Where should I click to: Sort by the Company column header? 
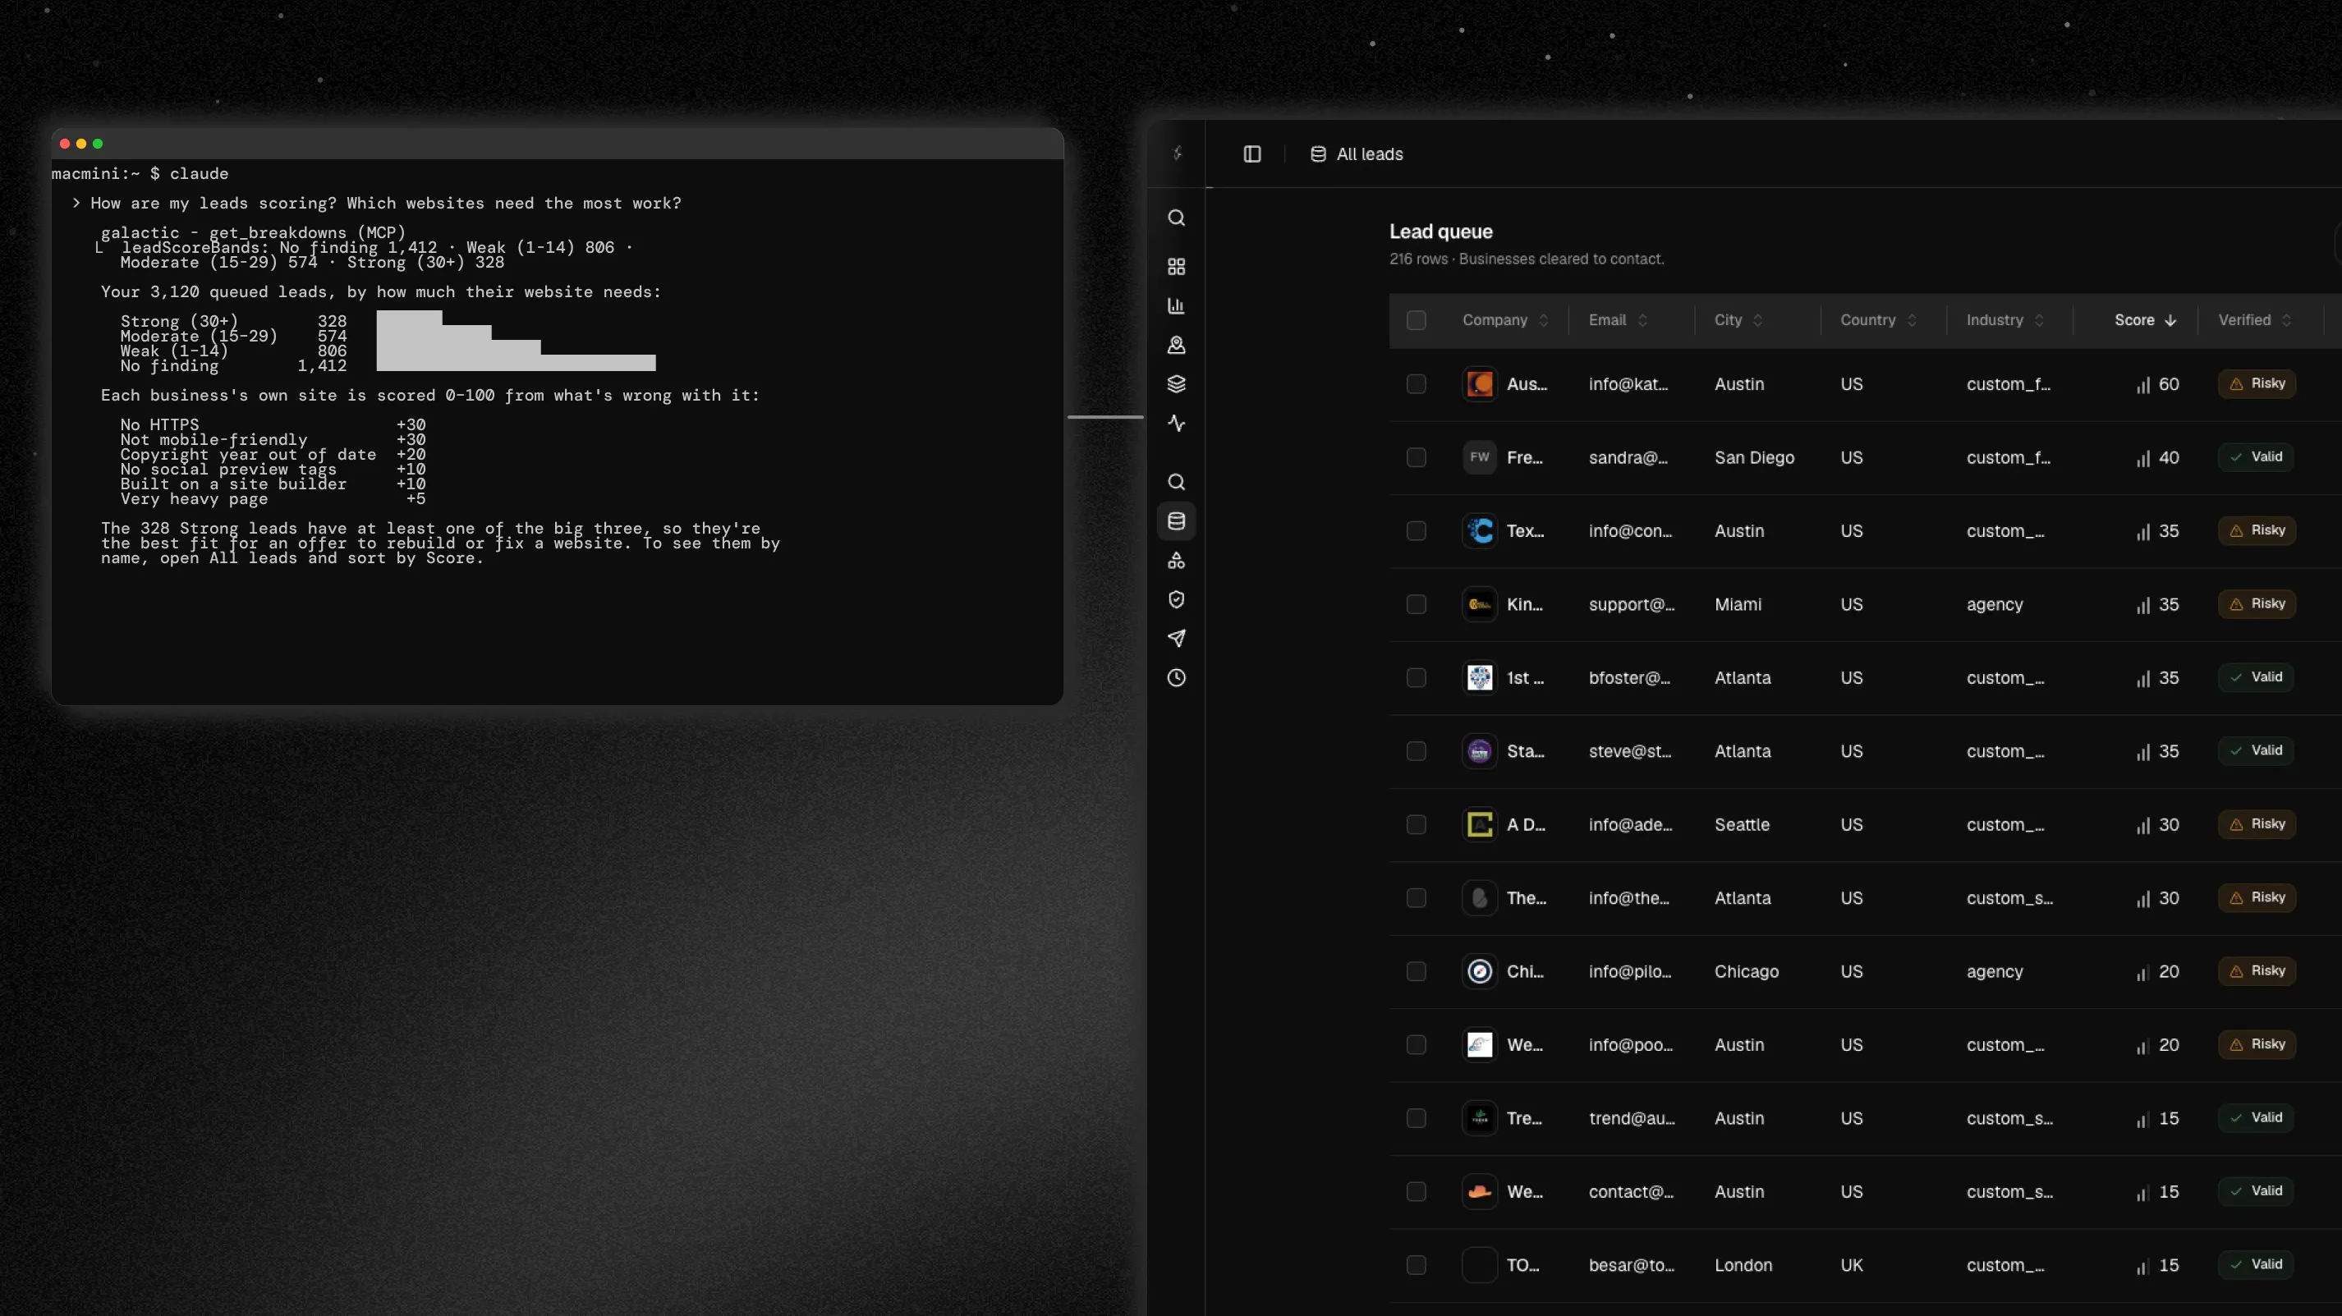[1504, 320]
